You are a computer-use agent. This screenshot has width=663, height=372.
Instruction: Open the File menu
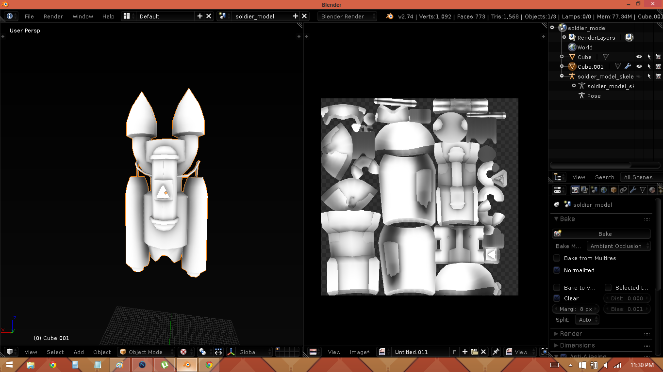[29, 16]
